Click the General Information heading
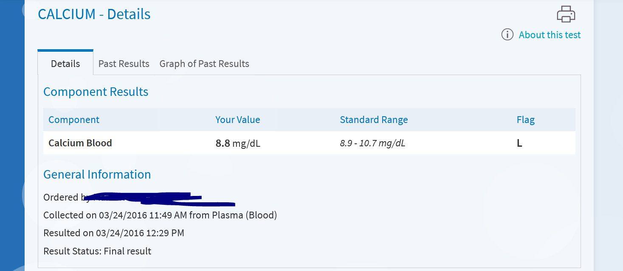This screenshot has width=623, height=271. (97, 174)
